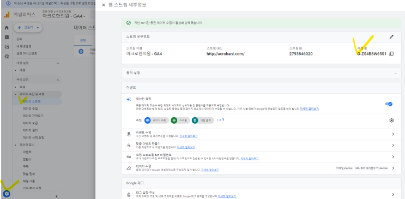
Task: Open 자세히 알아보기 link in 맞춤 이벤트 만들기
Action: pyautogui.click(x=186, y=147)
